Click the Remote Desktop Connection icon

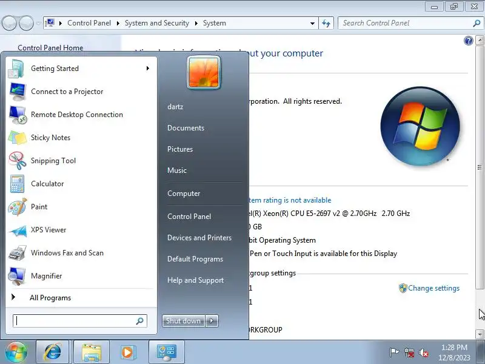click(18, 115)
